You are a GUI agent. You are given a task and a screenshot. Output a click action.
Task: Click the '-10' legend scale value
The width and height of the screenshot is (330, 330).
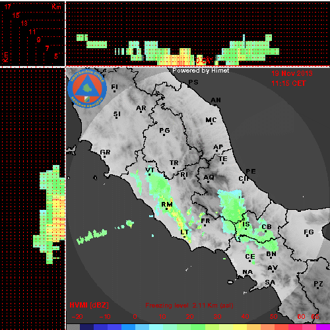[x=105, y=317]
